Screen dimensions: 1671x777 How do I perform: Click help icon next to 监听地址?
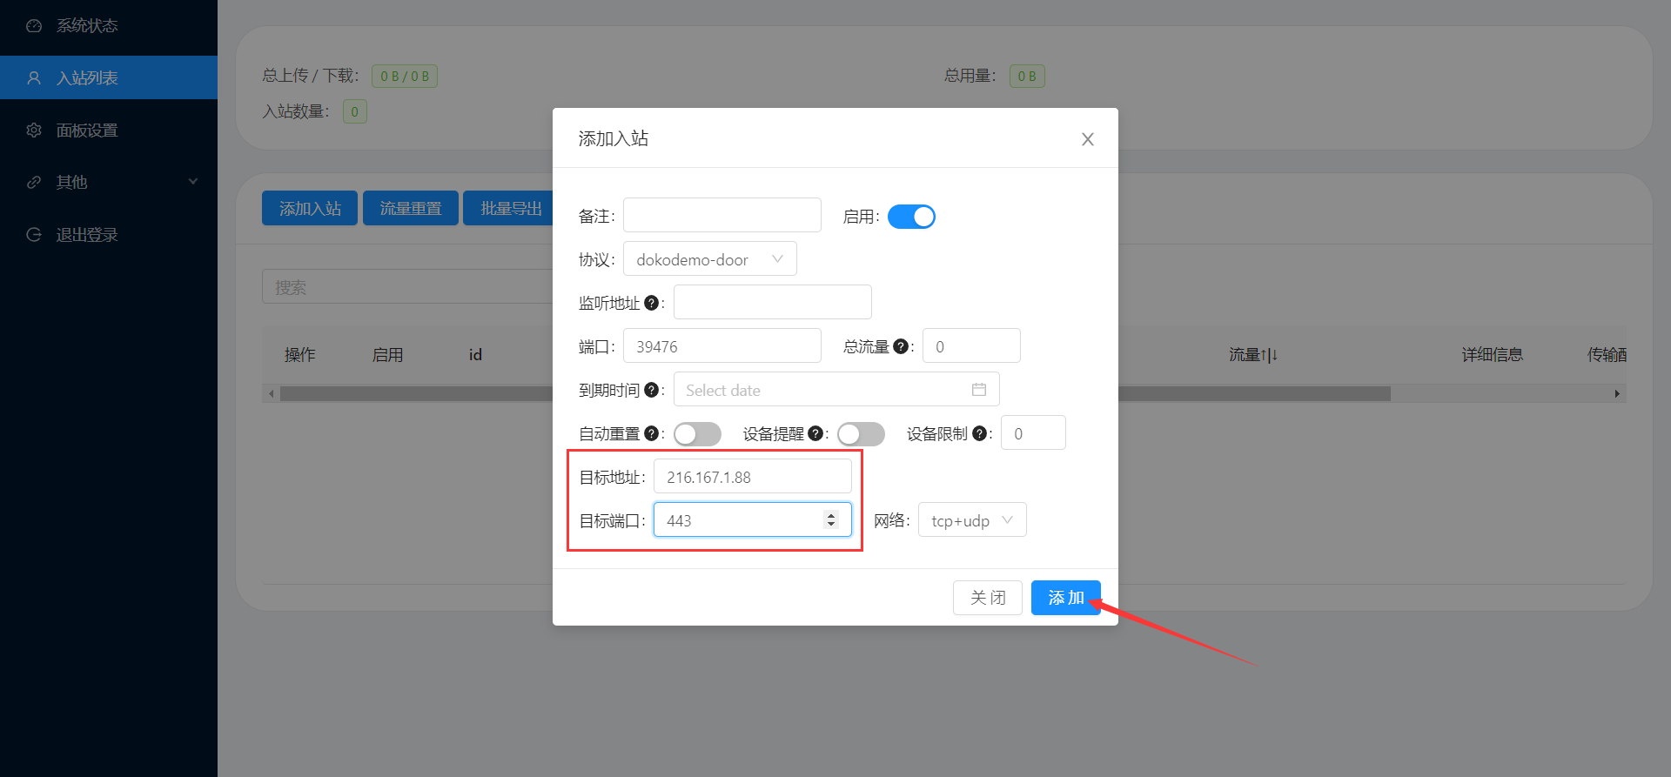651,303
